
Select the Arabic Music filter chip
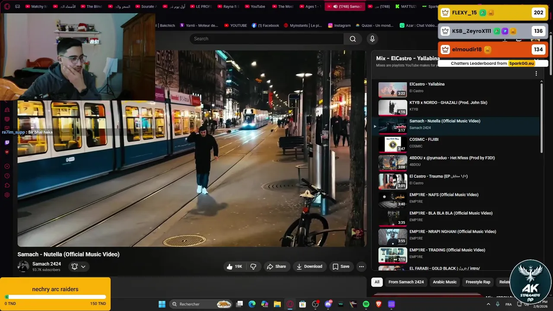coord(445,282)
